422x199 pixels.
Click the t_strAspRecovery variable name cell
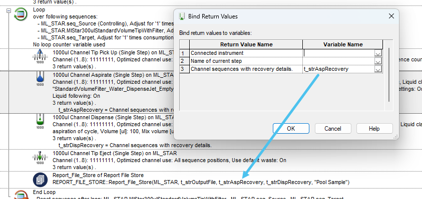pos(338,69)
